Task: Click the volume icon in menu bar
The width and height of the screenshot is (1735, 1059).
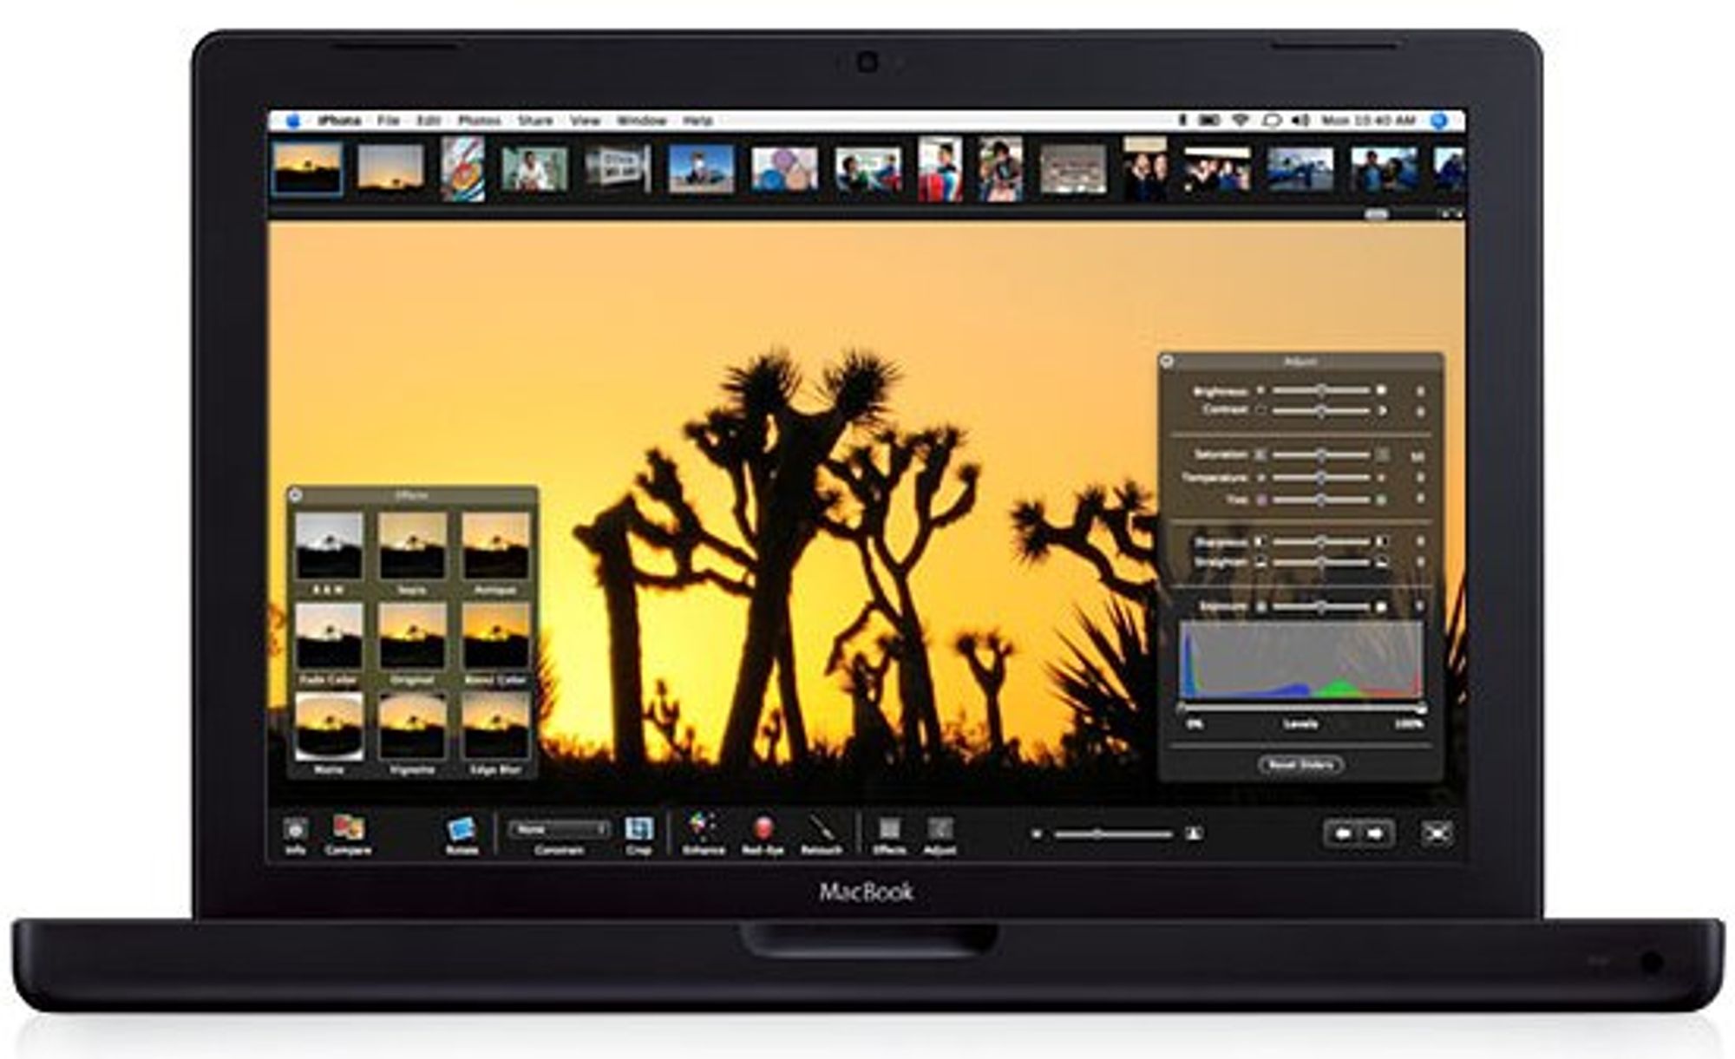Action: click(1300, 121)
